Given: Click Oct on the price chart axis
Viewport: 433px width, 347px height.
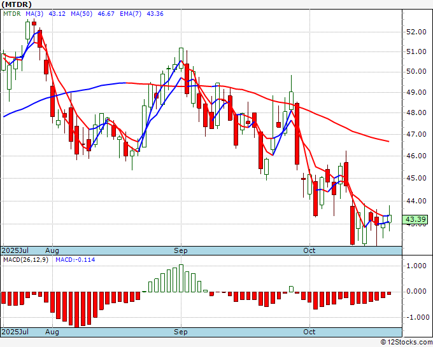Looking at the screenshot, I should (309, 250).
